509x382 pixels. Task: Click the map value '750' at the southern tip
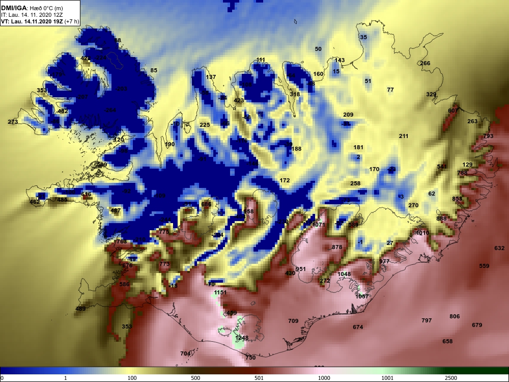pos(250,358)
